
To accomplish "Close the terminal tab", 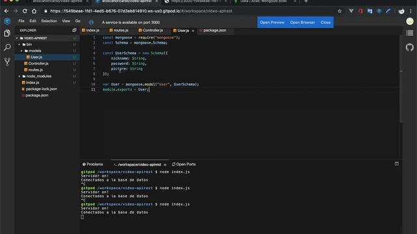I will coord(165,164).
